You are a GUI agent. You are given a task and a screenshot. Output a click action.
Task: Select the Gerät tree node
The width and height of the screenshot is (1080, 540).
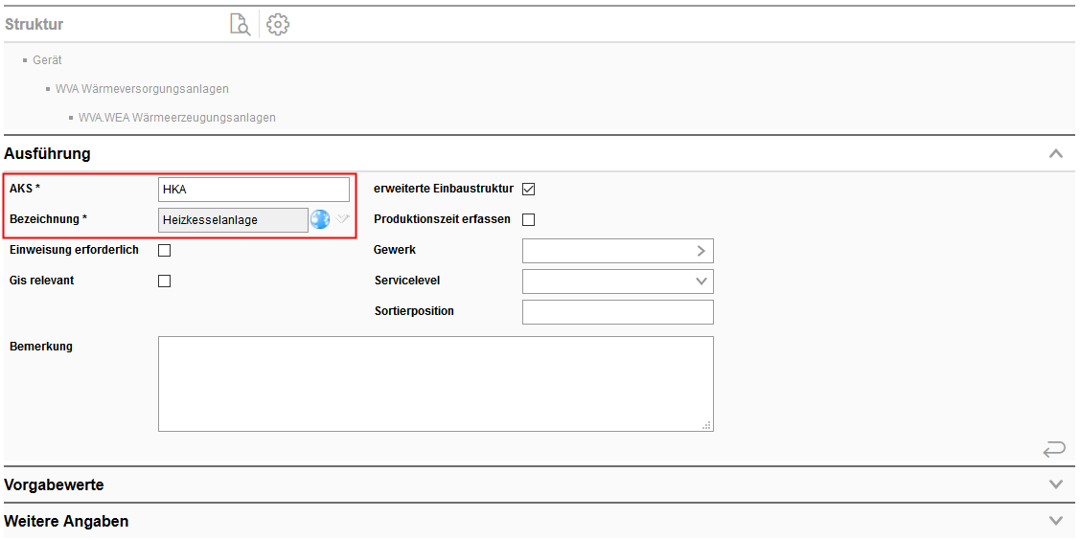click(x=47, y=60)
